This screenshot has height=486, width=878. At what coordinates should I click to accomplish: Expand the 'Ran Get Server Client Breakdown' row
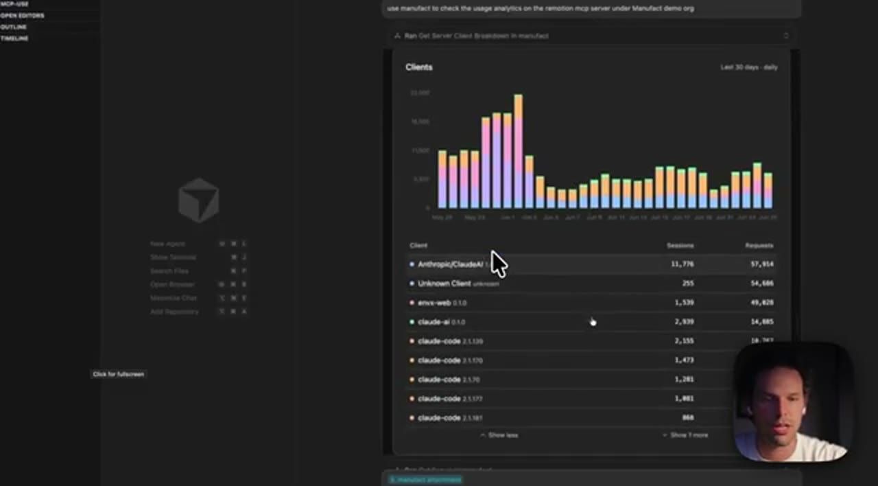(591, 36)
